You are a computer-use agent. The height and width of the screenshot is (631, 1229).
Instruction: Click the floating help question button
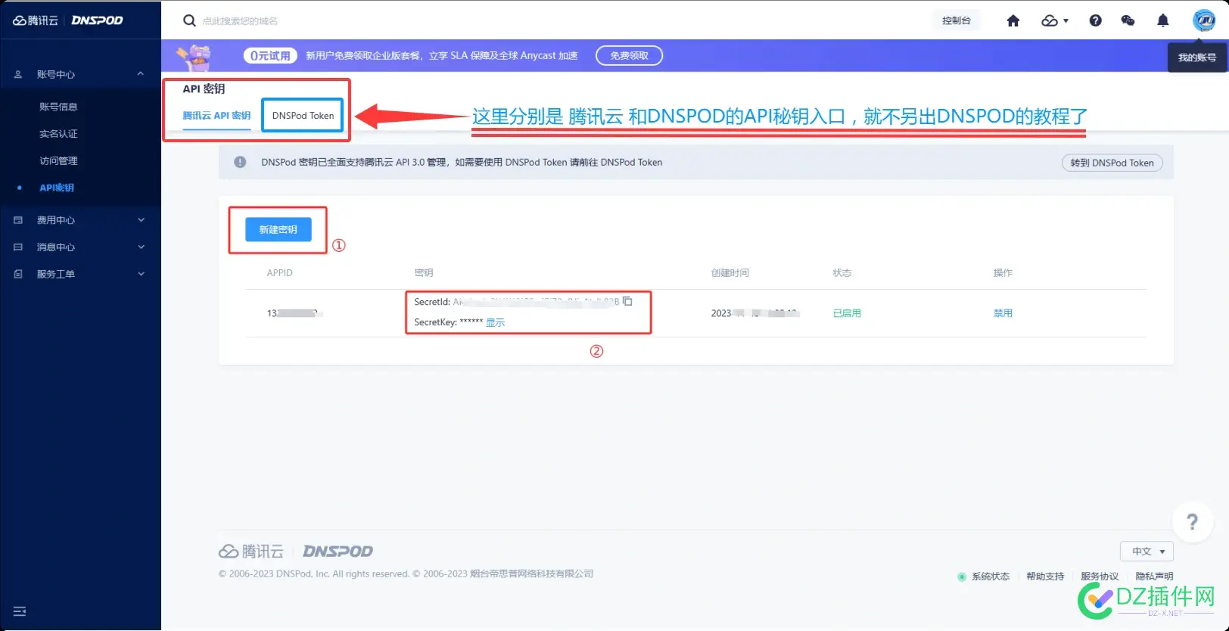click(1193, 521)
